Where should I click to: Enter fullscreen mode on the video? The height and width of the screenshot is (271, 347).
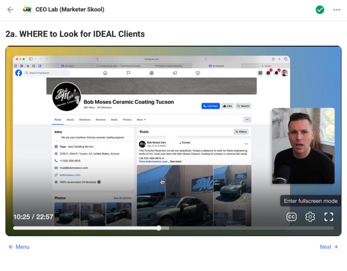pos(329,217)
